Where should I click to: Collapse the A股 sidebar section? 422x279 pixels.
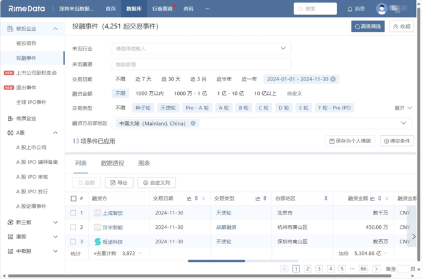coord(55,133)
